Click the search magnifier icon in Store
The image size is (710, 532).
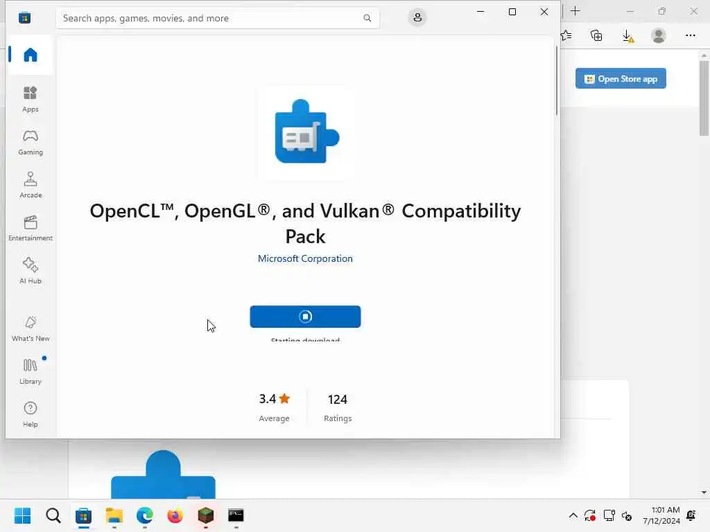[367, 18]
